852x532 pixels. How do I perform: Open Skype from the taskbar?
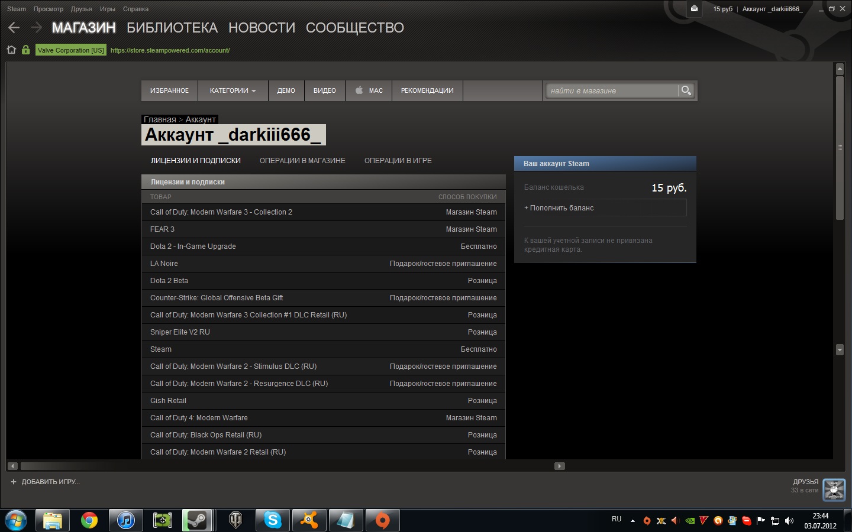coord(272,520)
